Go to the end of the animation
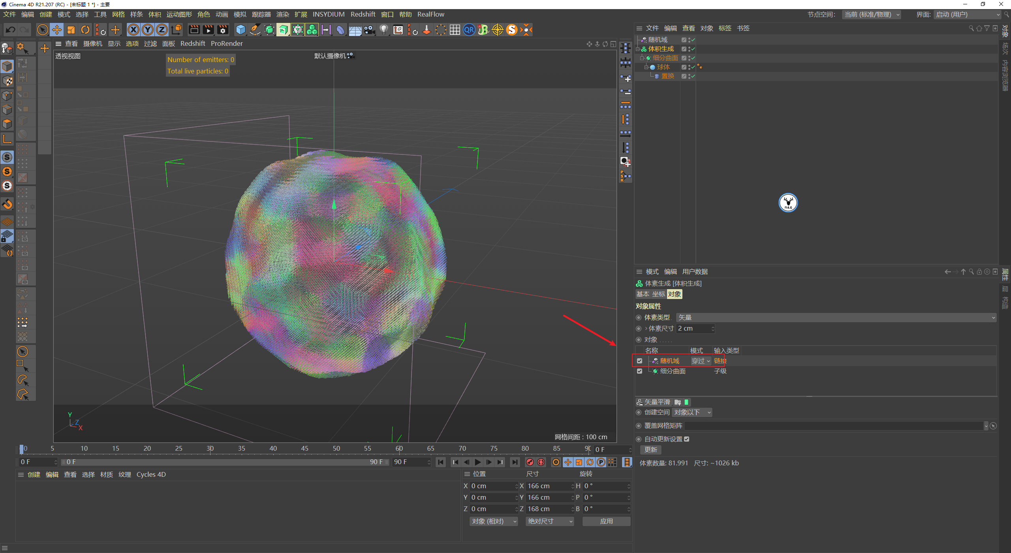The width and height of the screenshot is (1011, 553). point(515,462)
